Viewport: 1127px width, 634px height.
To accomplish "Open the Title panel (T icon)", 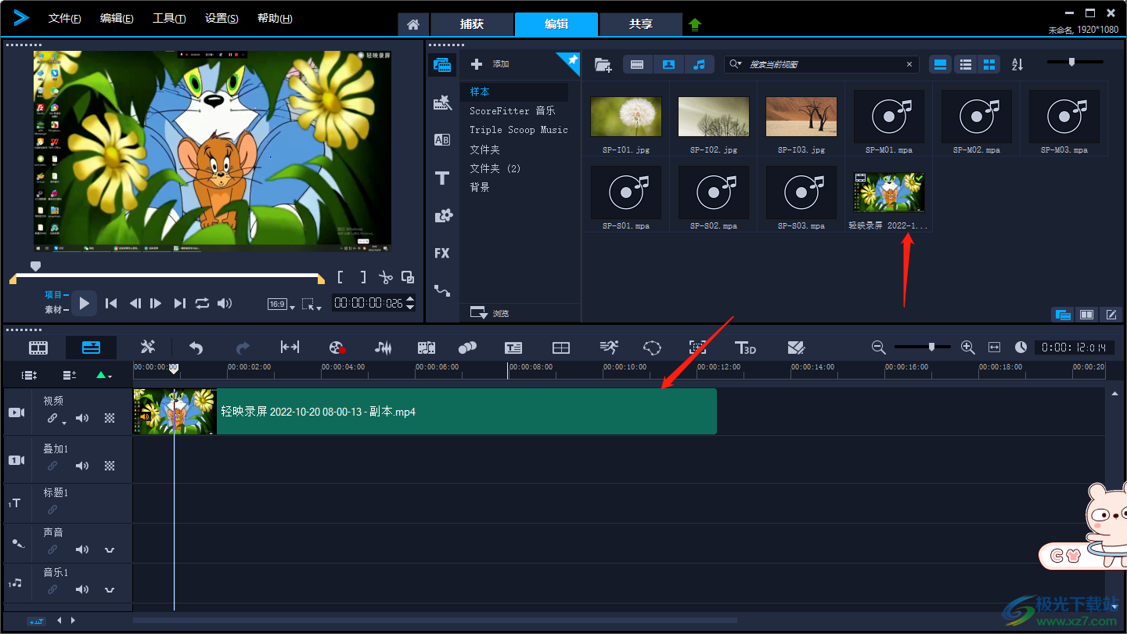I will pyautogui.click(x=442, y=178).
